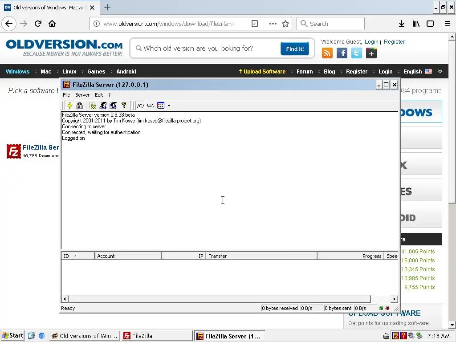Click the red send indicator light
Screen dimensions: 456x342
click(387, 308)
